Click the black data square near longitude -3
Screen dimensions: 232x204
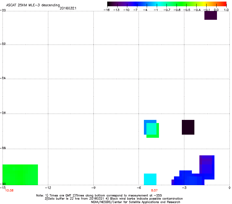tap(188, 127)
